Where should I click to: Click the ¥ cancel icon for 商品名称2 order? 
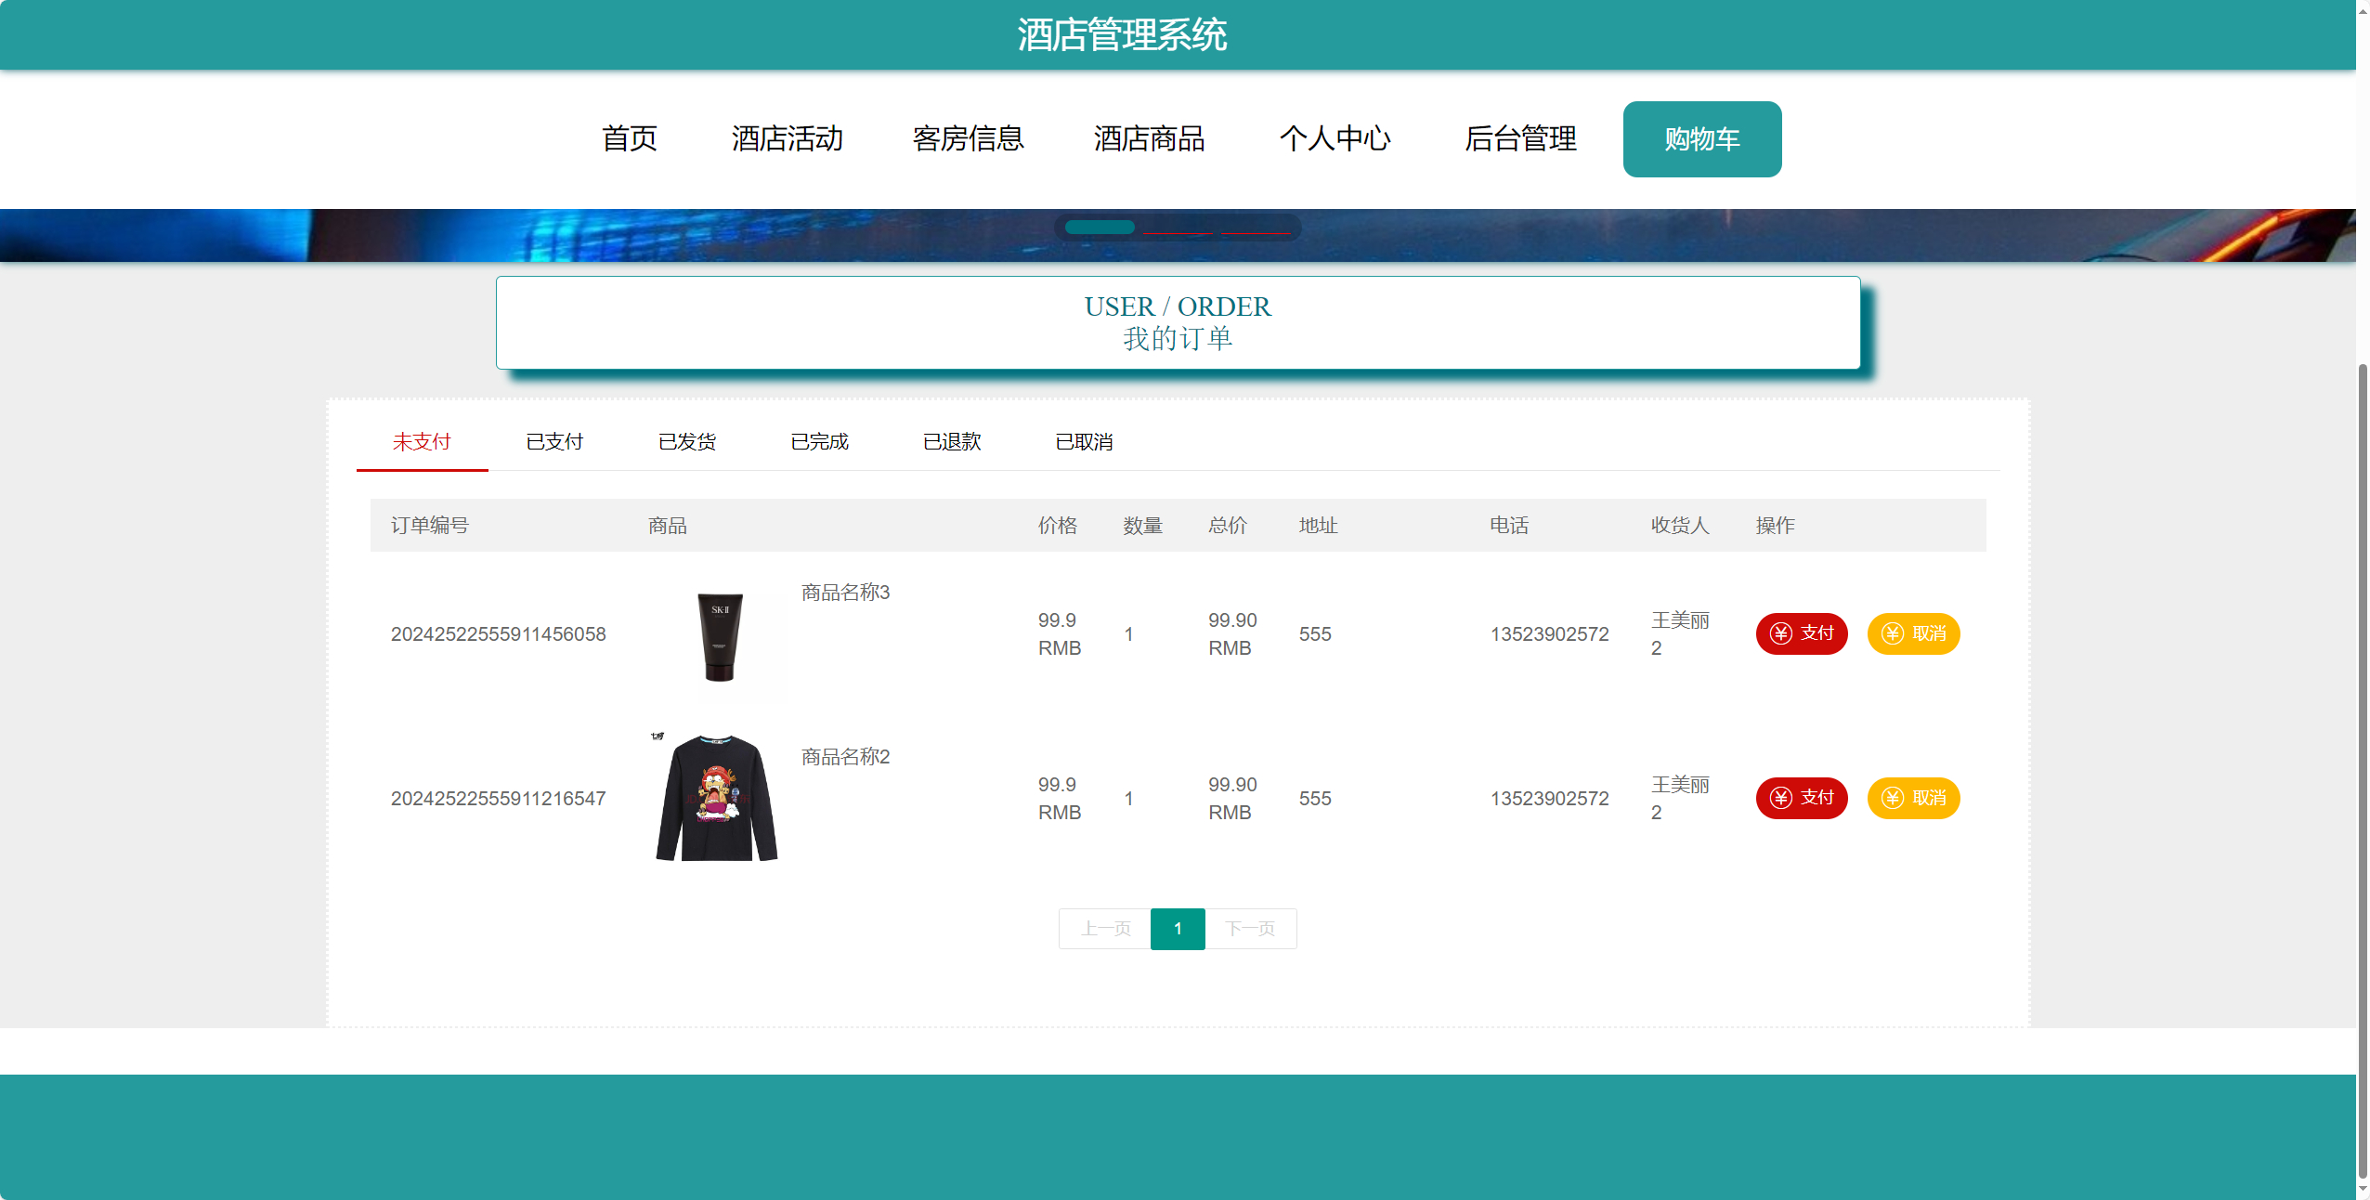(1894, 797)
